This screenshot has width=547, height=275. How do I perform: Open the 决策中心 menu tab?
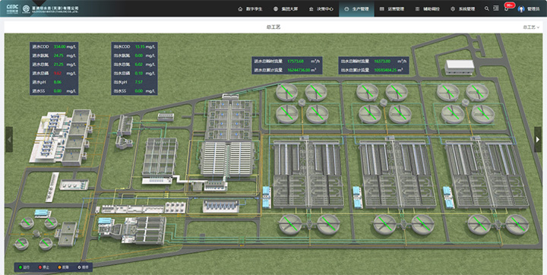tap(321, 9)
